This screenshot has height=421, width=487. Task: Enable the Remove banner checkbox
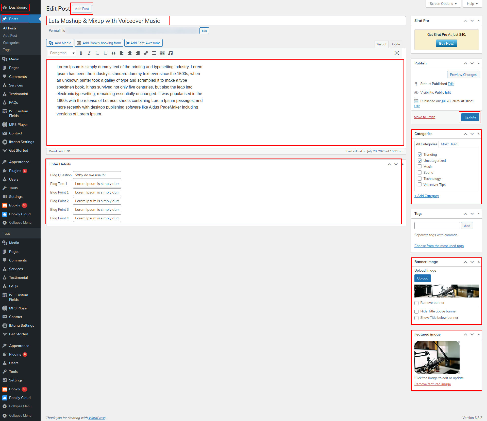pyautogui.click(x=416, y=303)
